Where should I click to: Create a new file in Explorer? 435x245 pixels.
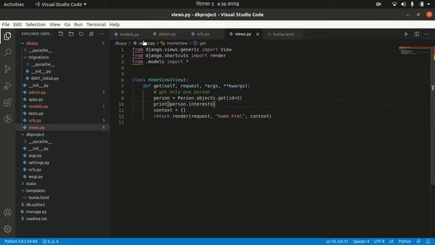[x=60, y=34]
